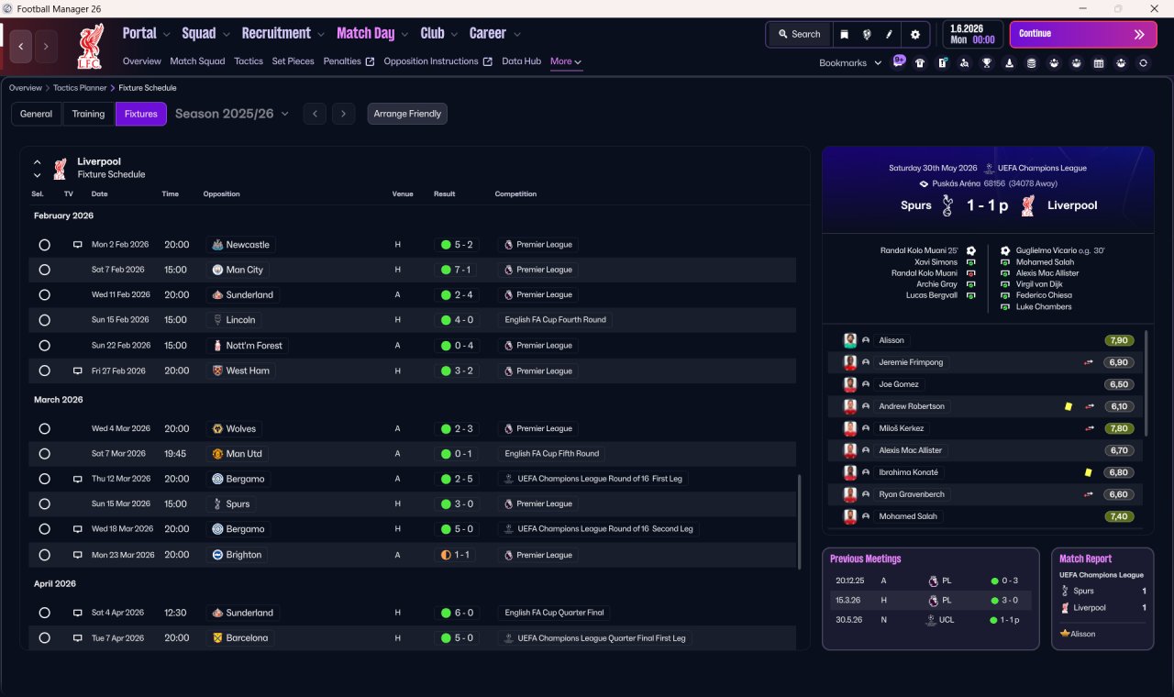Open the trophy bookmark icon

pos(987,63)
